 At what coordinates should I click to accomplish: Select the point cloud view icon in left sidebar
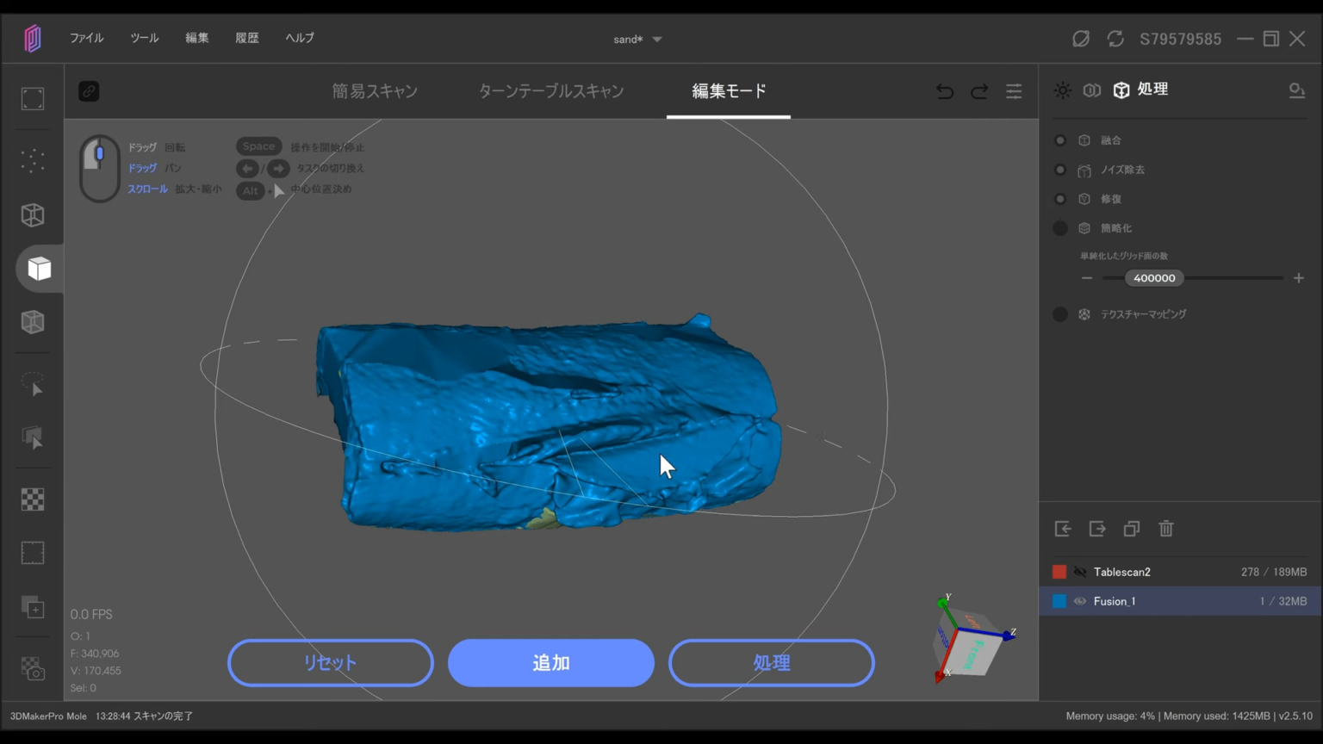click(x=32, y=160)
